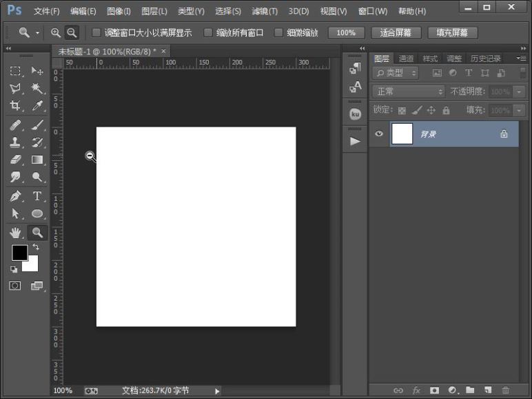The image size is (532, 399).
Task: Select the Ellipse shape tool
Action: point(37,213)
